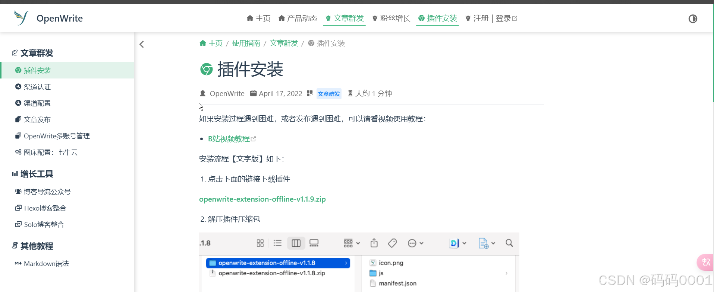Select 渠道配置 in the sidebar
Viewport: 714px width, 292px height.
(67, 103)
